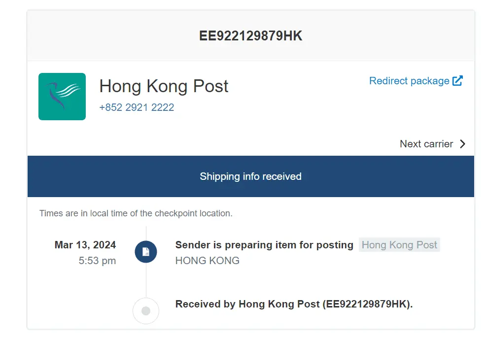Call the +852 2921 2222 phone link

tap(137, 107)
